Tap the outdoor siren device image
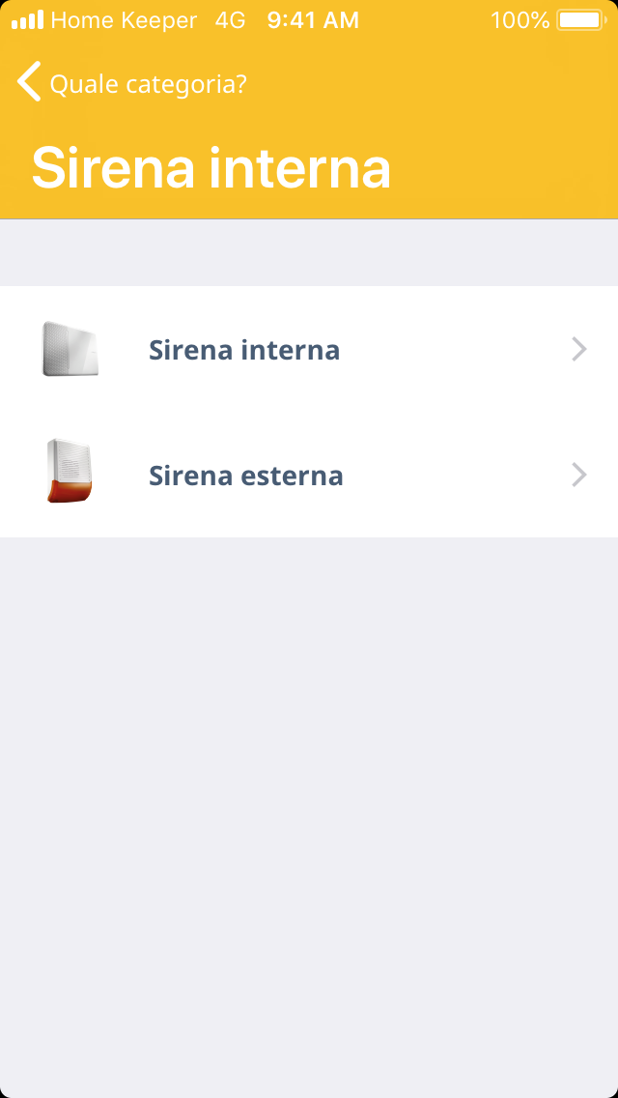Screen dimensions: 618x1098 click(x=70, y=472)
